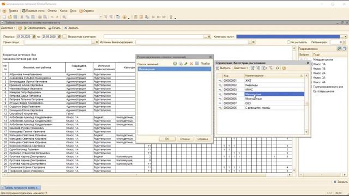Click refresh icon in Категории льготников toolbar
This screenshot has width=349, height=196.
278,68
